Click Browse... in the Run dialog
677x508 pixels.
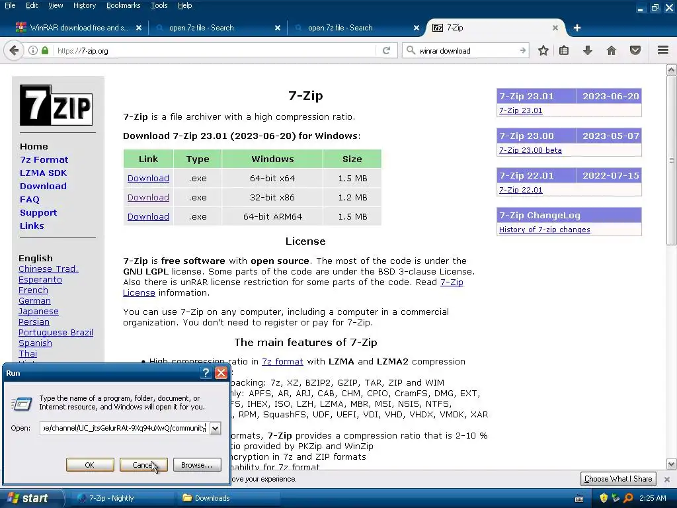tap(197, 465)
